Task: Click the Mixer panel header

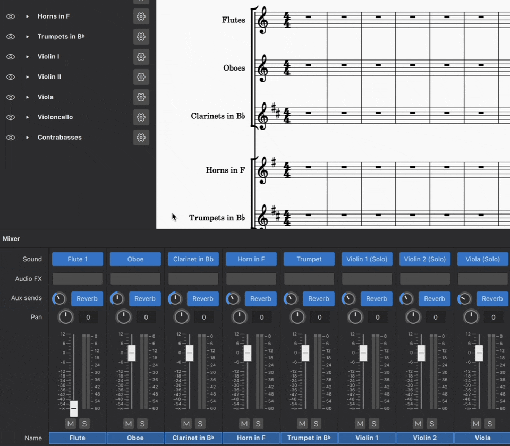Action: (x=11, y=239)
